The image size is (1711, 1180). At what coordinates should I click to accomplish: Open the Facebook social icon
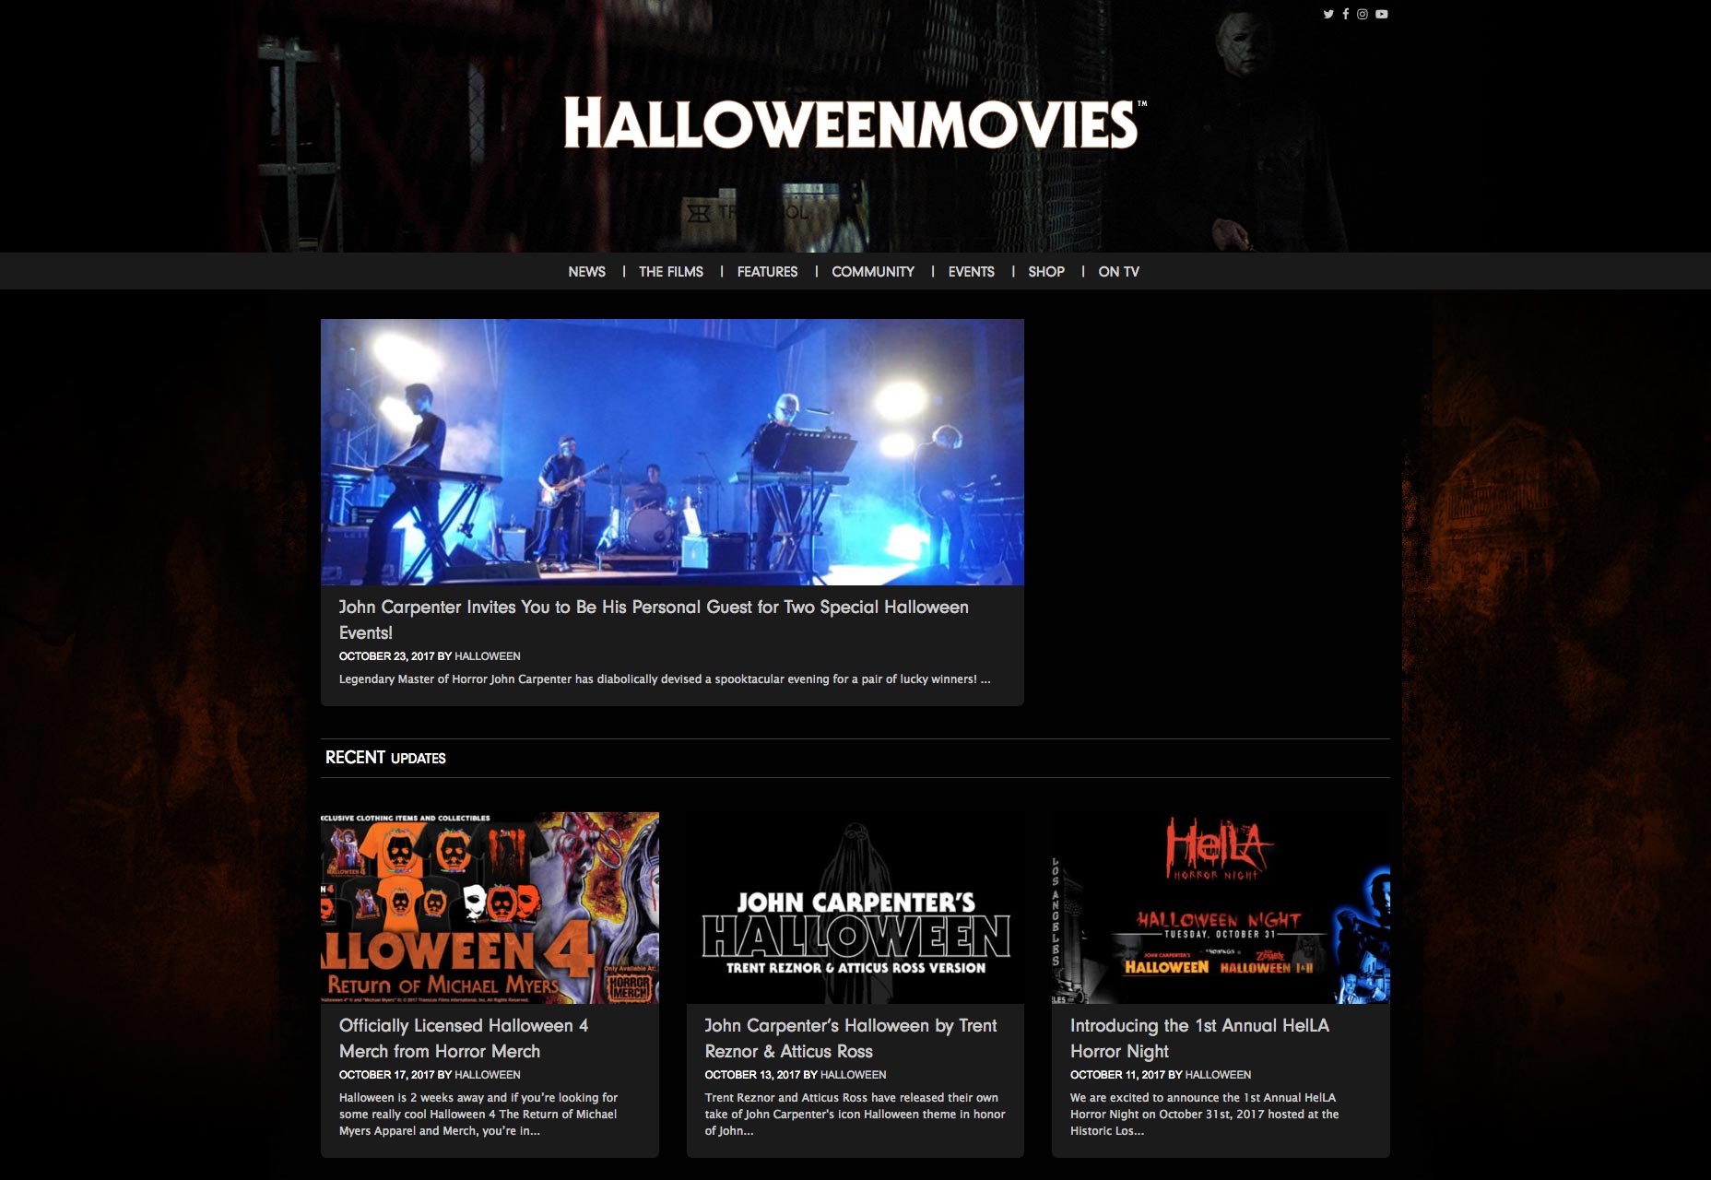[1346, 14]
